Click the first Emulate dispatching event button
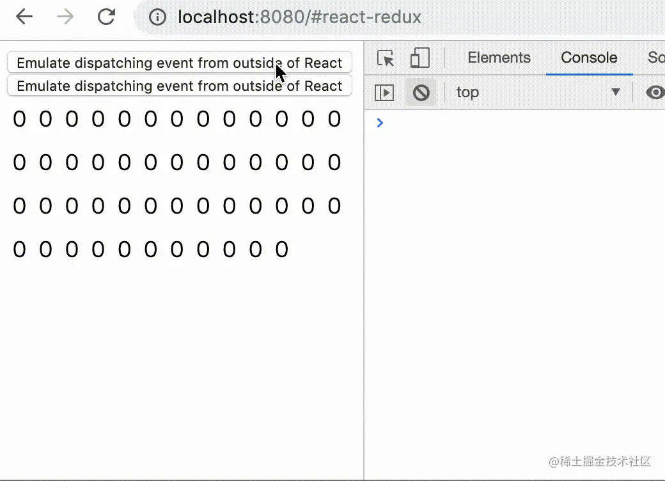The width and height of the screenshot is (665, 481). point(179,63)
